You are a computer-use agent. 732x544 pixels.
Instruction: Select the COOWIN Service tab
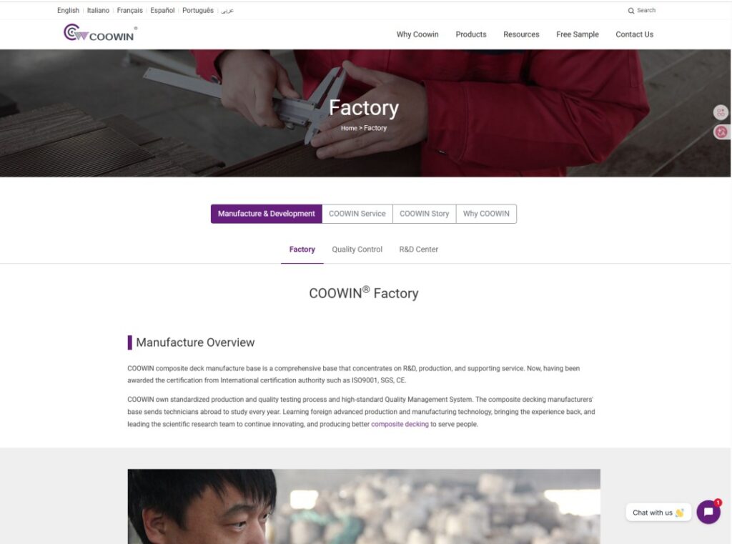pos(357,214)
